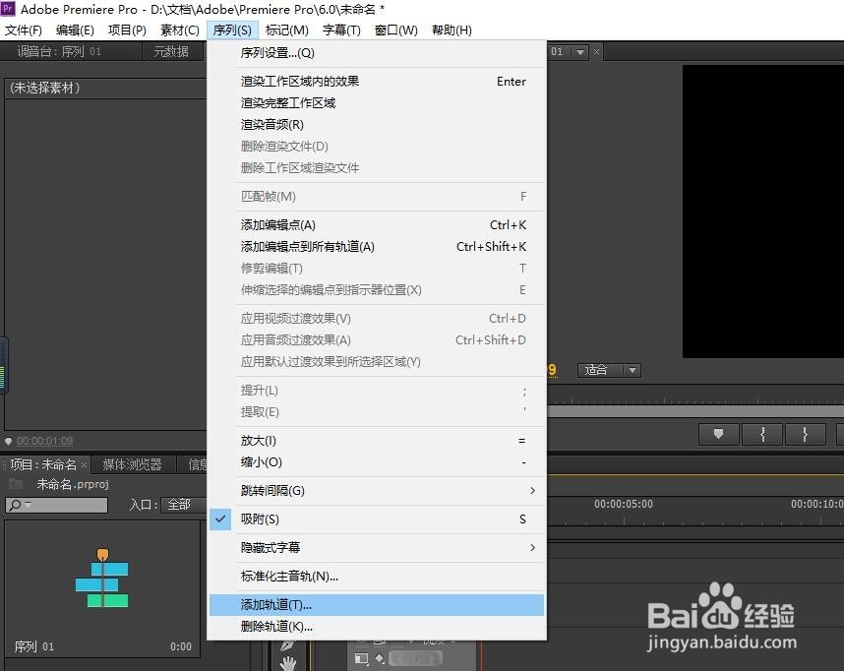
Task: Choose 序列设置...(Q) from the menu
Action: click(x=376, y=53)
